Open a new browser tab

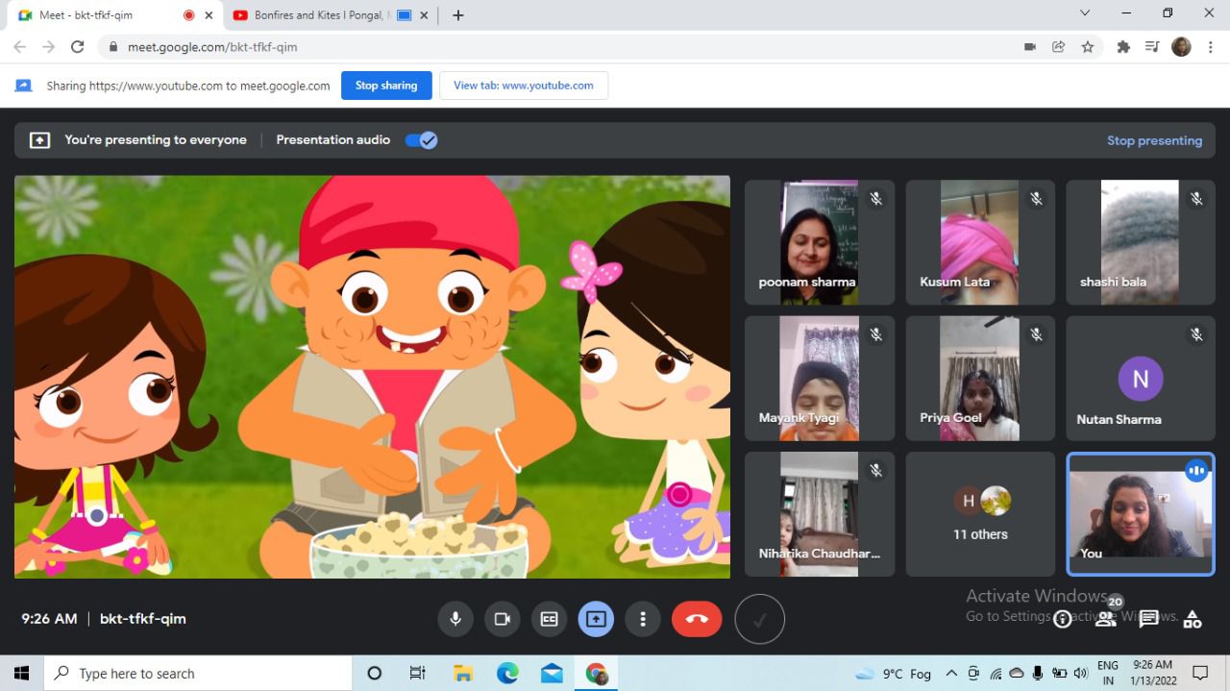458,15
